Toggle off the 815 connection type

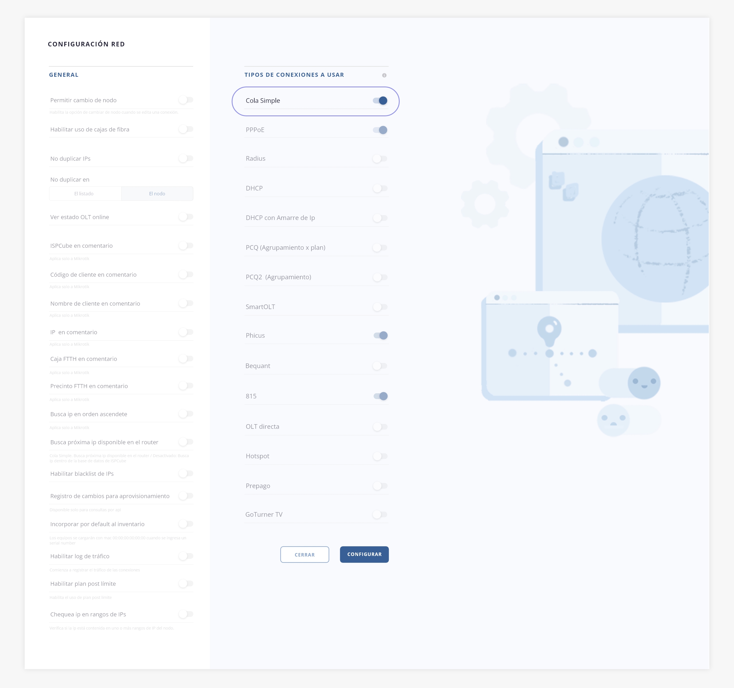pyautogui.click(x=380, y=396)
